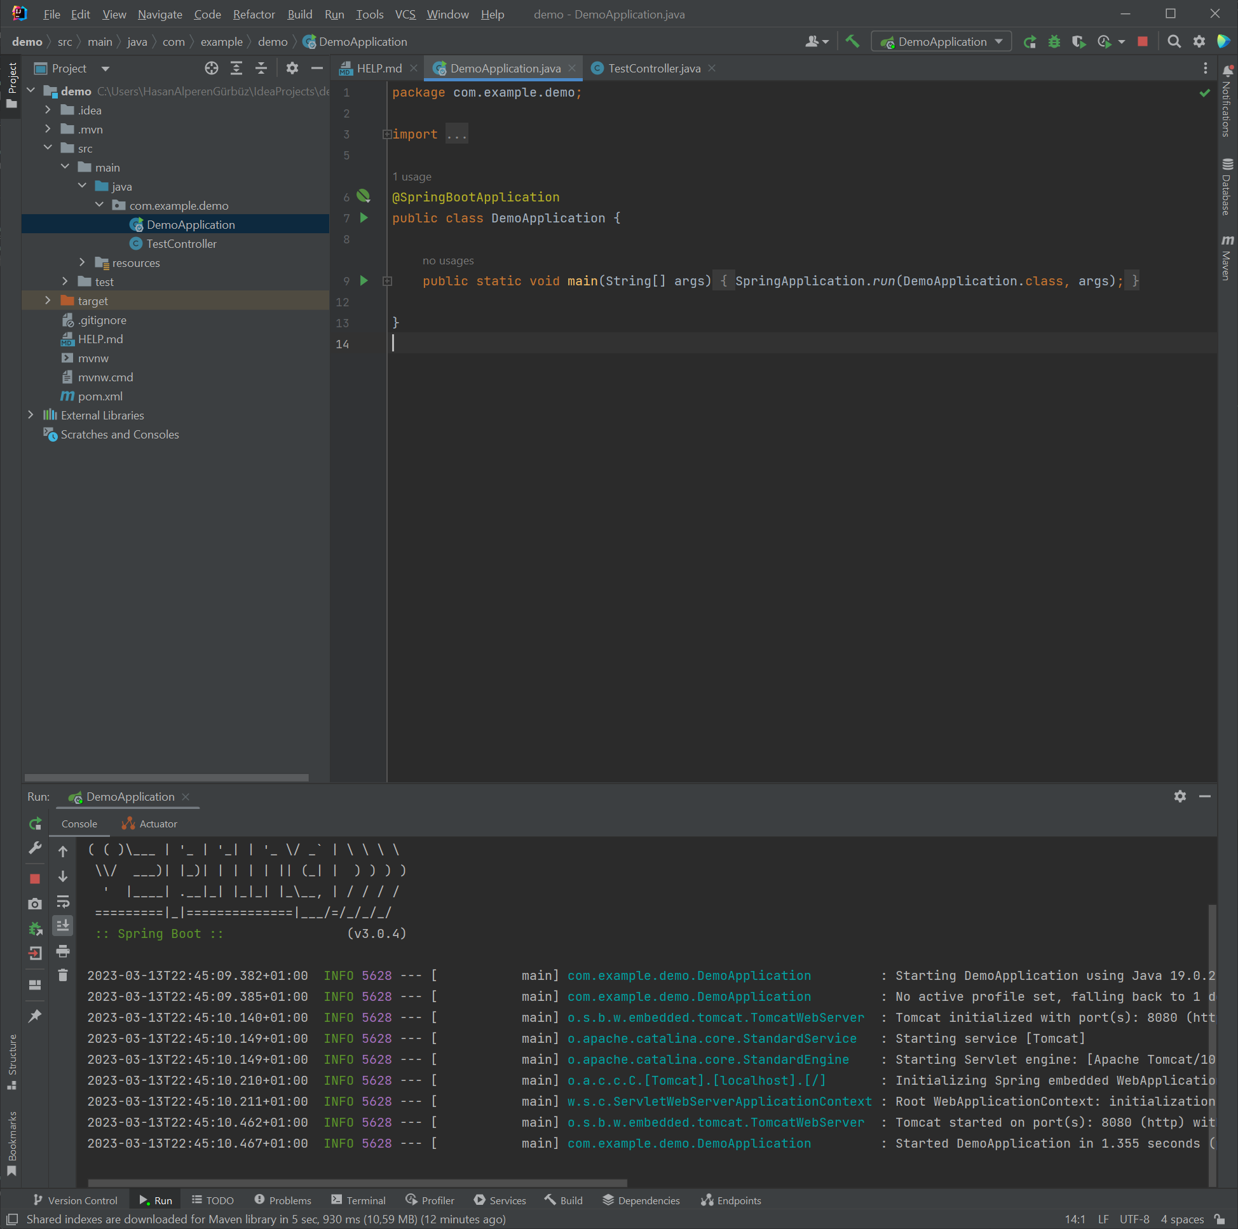Toggle the Bookmarks sidebar tool window
Viewport: 1238px width, 1229px height.
click(x=11, y=1144)
